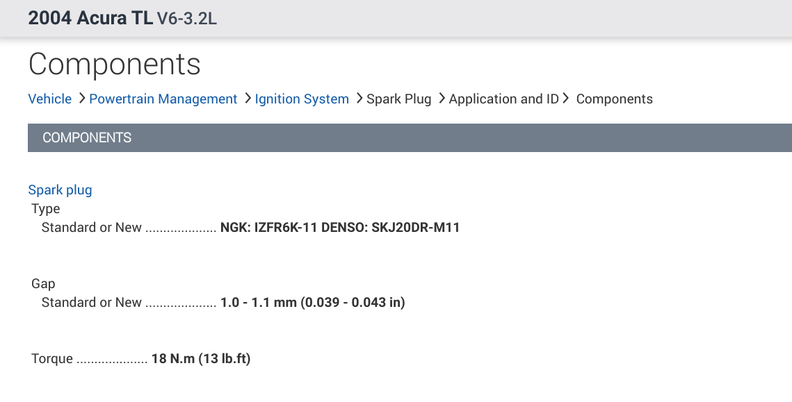
Task: Go to the Ignition System breadcrumb
Action: [x=302, y=99]
